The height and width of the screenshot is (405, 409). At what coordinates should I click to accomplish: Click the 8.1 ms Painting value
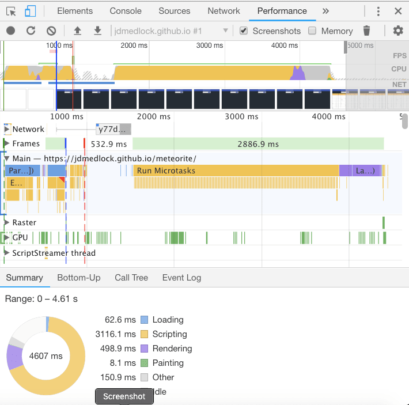(x=123, y=363)
